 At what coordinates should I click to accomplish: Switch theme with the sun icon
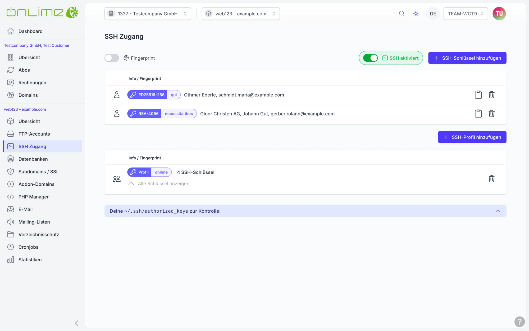(x=416, y=14)
